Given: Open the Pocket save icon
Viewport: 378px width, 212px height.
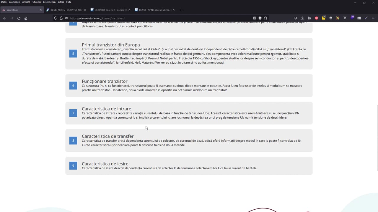Looking at the screenshot, I should pos(295,18).
